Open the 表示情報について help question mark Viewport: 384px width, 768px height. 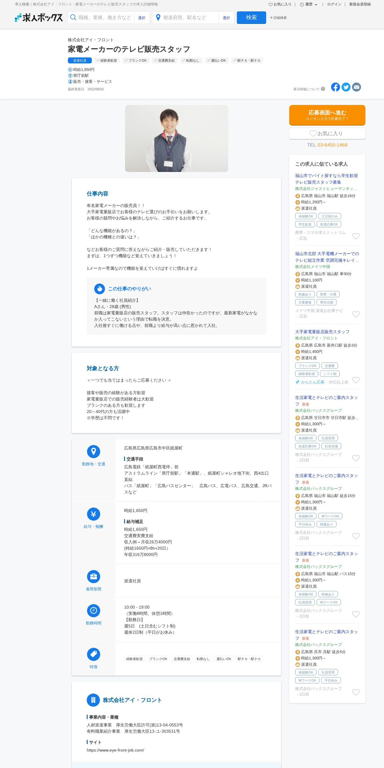point(323,89)
